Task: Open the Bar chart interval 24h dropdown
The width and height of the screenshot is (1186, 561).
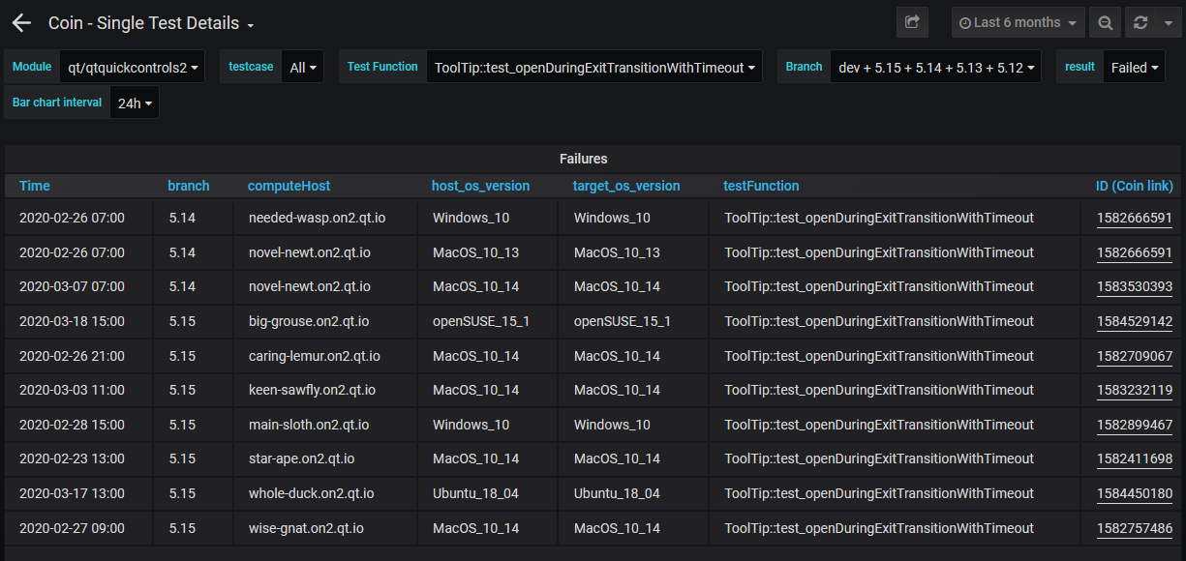Action: click(x=135, y=103)
